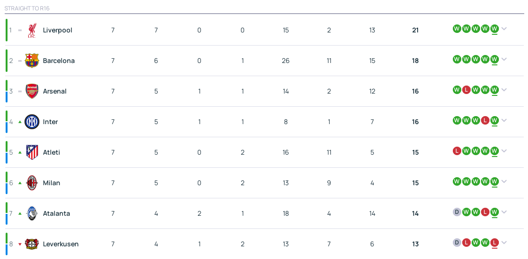Click the Inter club crest

pos(31,122)
